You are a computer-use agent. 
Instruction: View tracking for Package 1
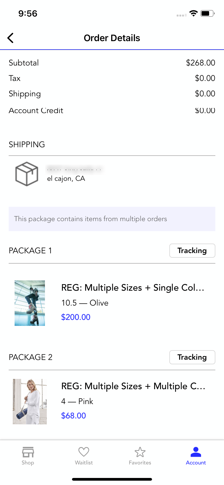click(x=192, y=251)
